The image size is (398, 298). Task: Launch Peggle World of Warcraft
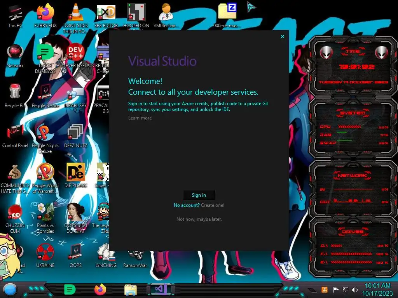[x=45, y=178]
